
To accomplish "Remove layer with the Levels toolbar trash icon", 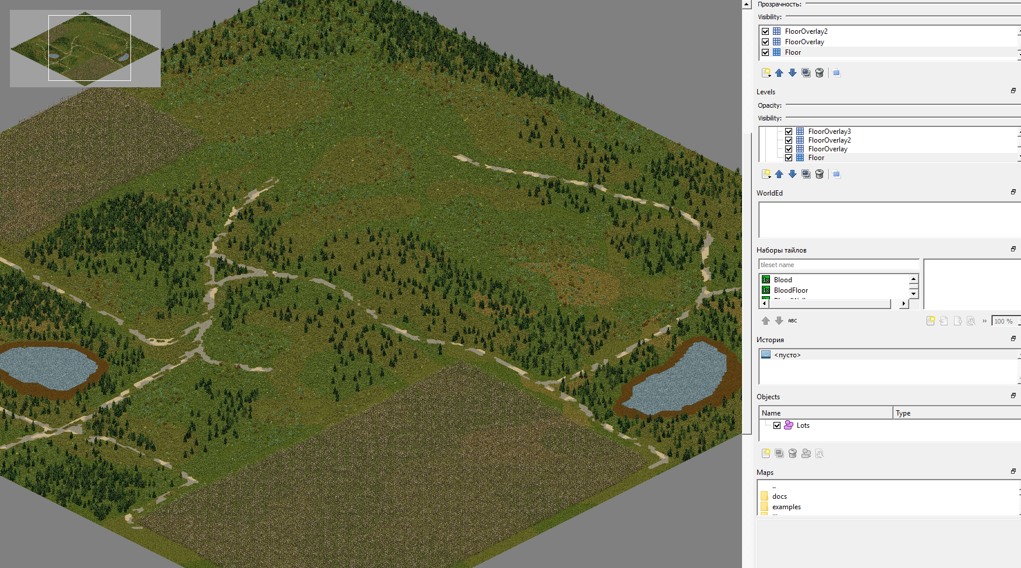I will [x=819, y=174].
